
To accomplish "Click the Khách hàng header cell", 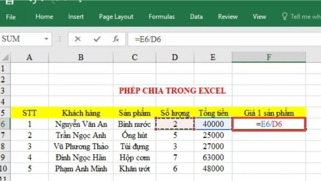I will [x=81, y=113].
